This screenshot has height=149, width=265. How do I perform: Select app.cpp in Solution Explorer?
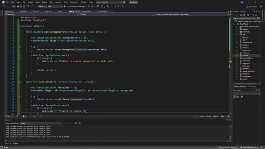tap(245, 37)
